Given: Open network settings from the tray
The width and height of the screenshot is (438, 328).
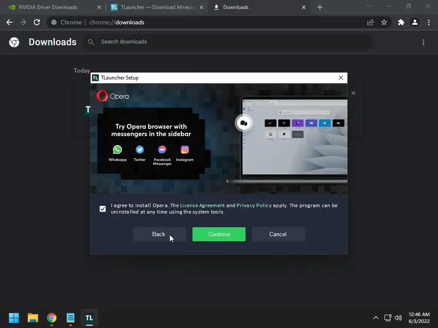Looking at the screenshot, I should coord(388,318).
